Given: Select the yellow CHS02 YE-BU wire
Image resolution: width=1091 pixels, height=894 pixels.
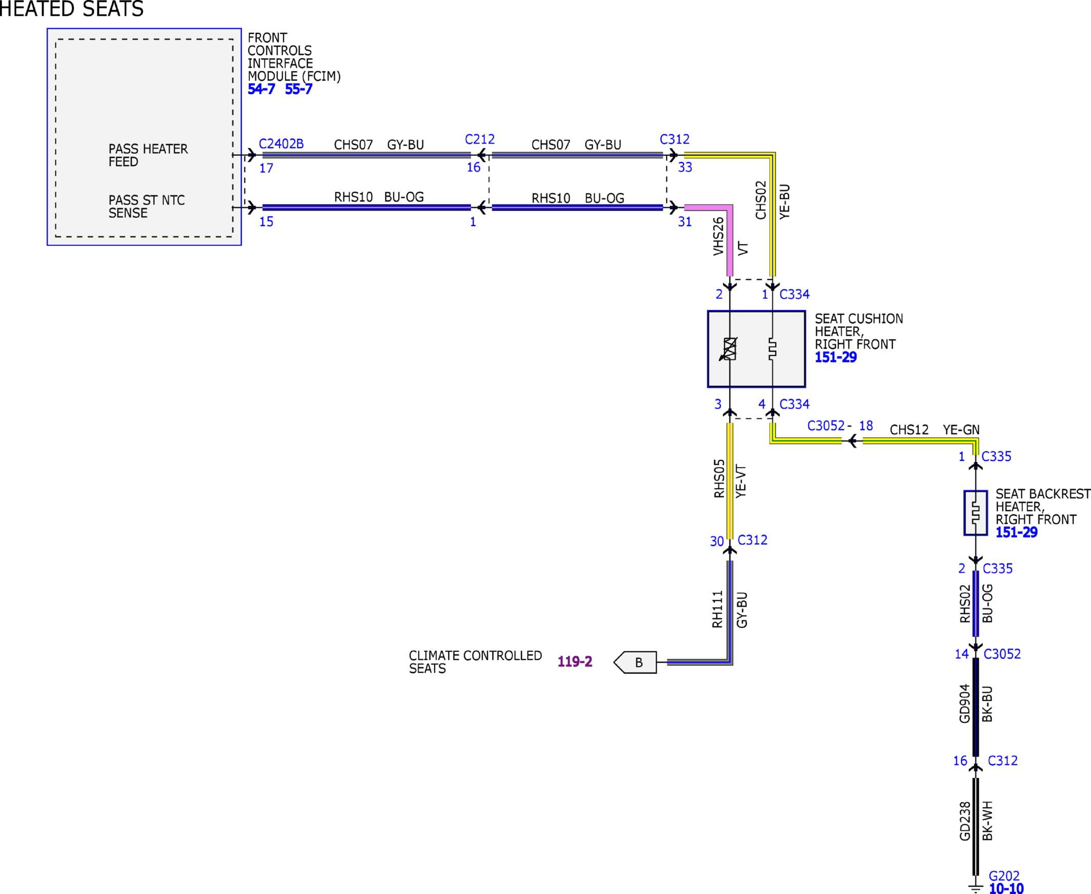Looking at the screenshot, I should pyautogui.click(x=772, y=214).
